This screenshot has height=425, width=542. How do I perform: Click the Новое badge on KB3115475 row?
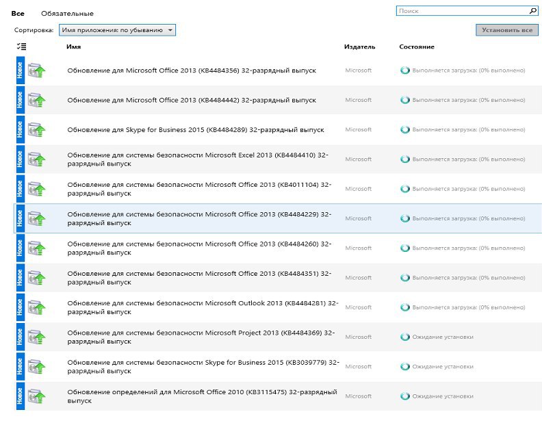[x=21, y=396]
